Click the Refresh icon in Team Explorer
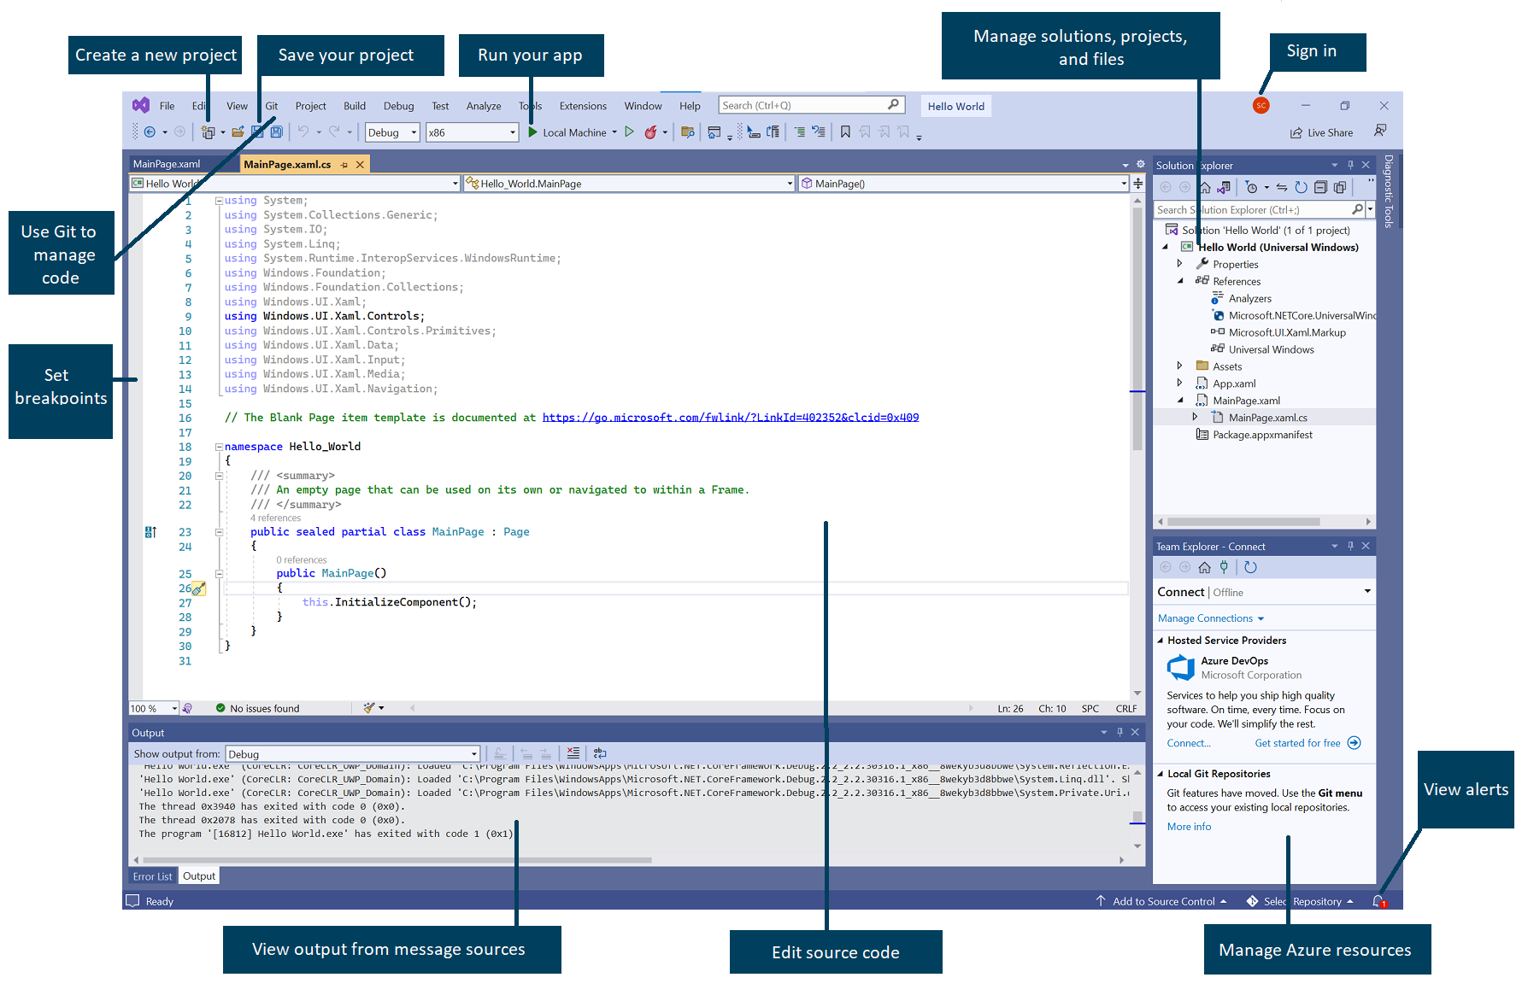This screenshot has width=1528, height=1001. (1250, 567)
